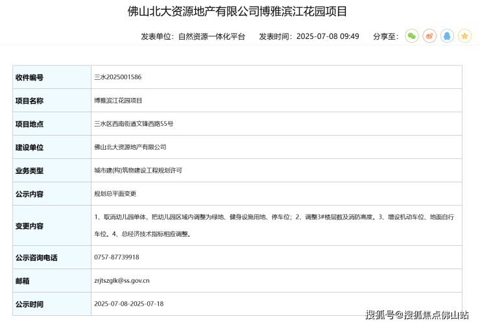Select date range 2025-07-08-2025-07-18
Screen dimensions: 480x325
pos(129,304)
